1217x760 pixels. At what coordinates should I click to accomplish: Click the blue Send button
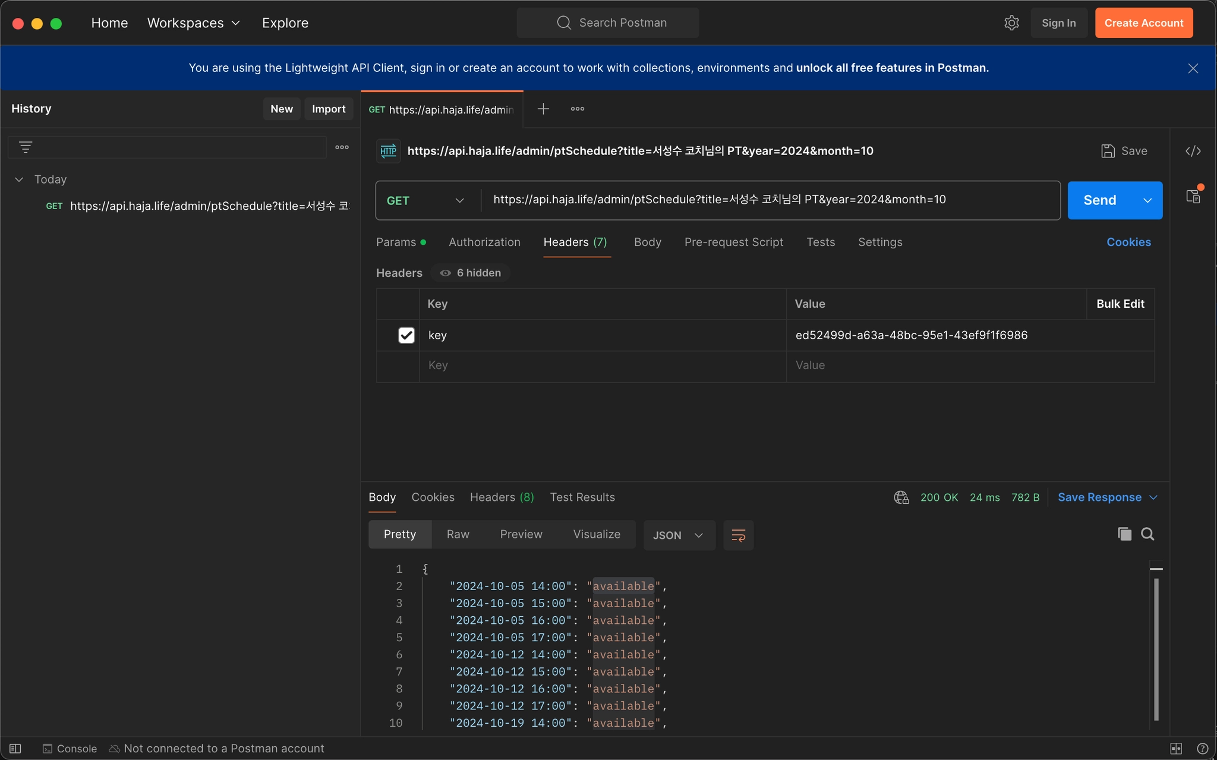1099,200
